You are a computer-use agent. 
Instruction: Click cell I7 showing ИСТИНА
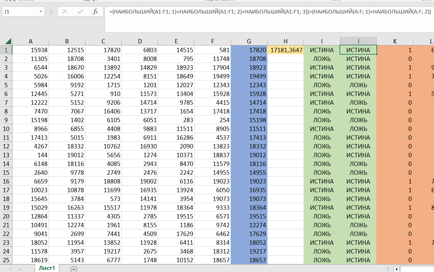tap(321, 103)
